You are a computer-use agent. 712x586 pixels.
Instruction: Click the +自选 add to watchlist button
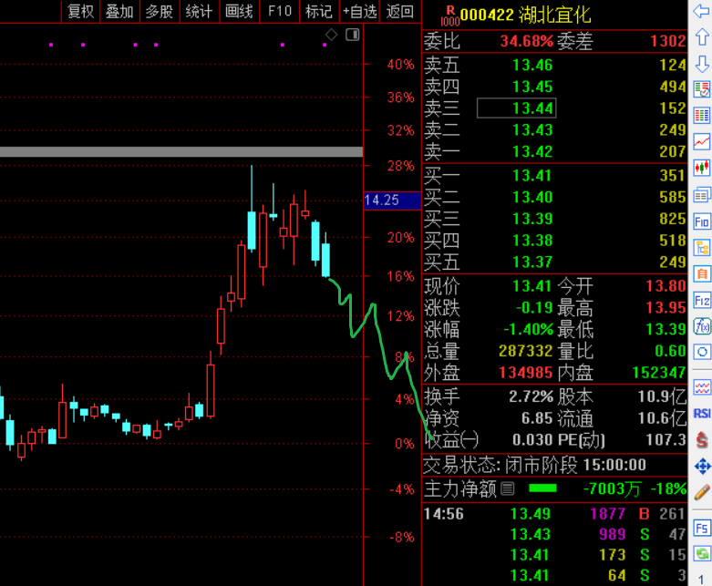(359, 11)
